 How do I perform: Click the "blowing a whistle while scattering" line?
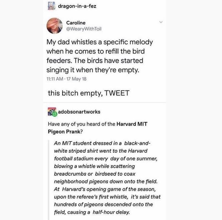tap(94, 166)
